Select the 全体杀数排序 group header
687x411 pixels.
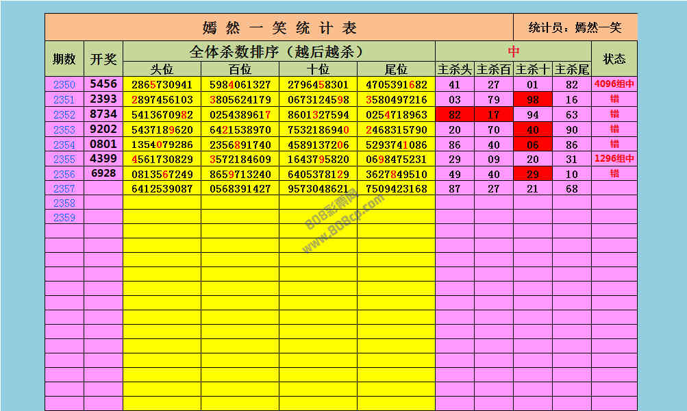279,51
